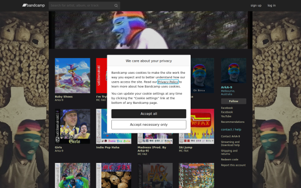Open the Recommendations link

[233, 122]
